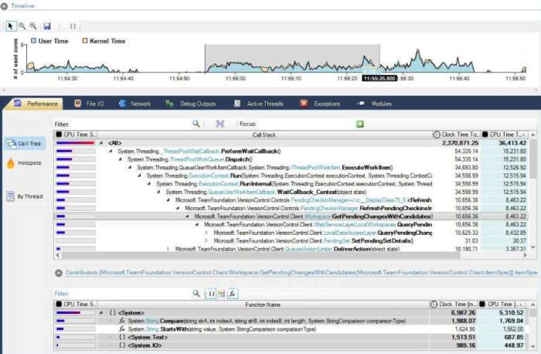Click the call tree filter search magnifier
The width and height of the screenshot is (541, 354).
(x=196, y=124)
